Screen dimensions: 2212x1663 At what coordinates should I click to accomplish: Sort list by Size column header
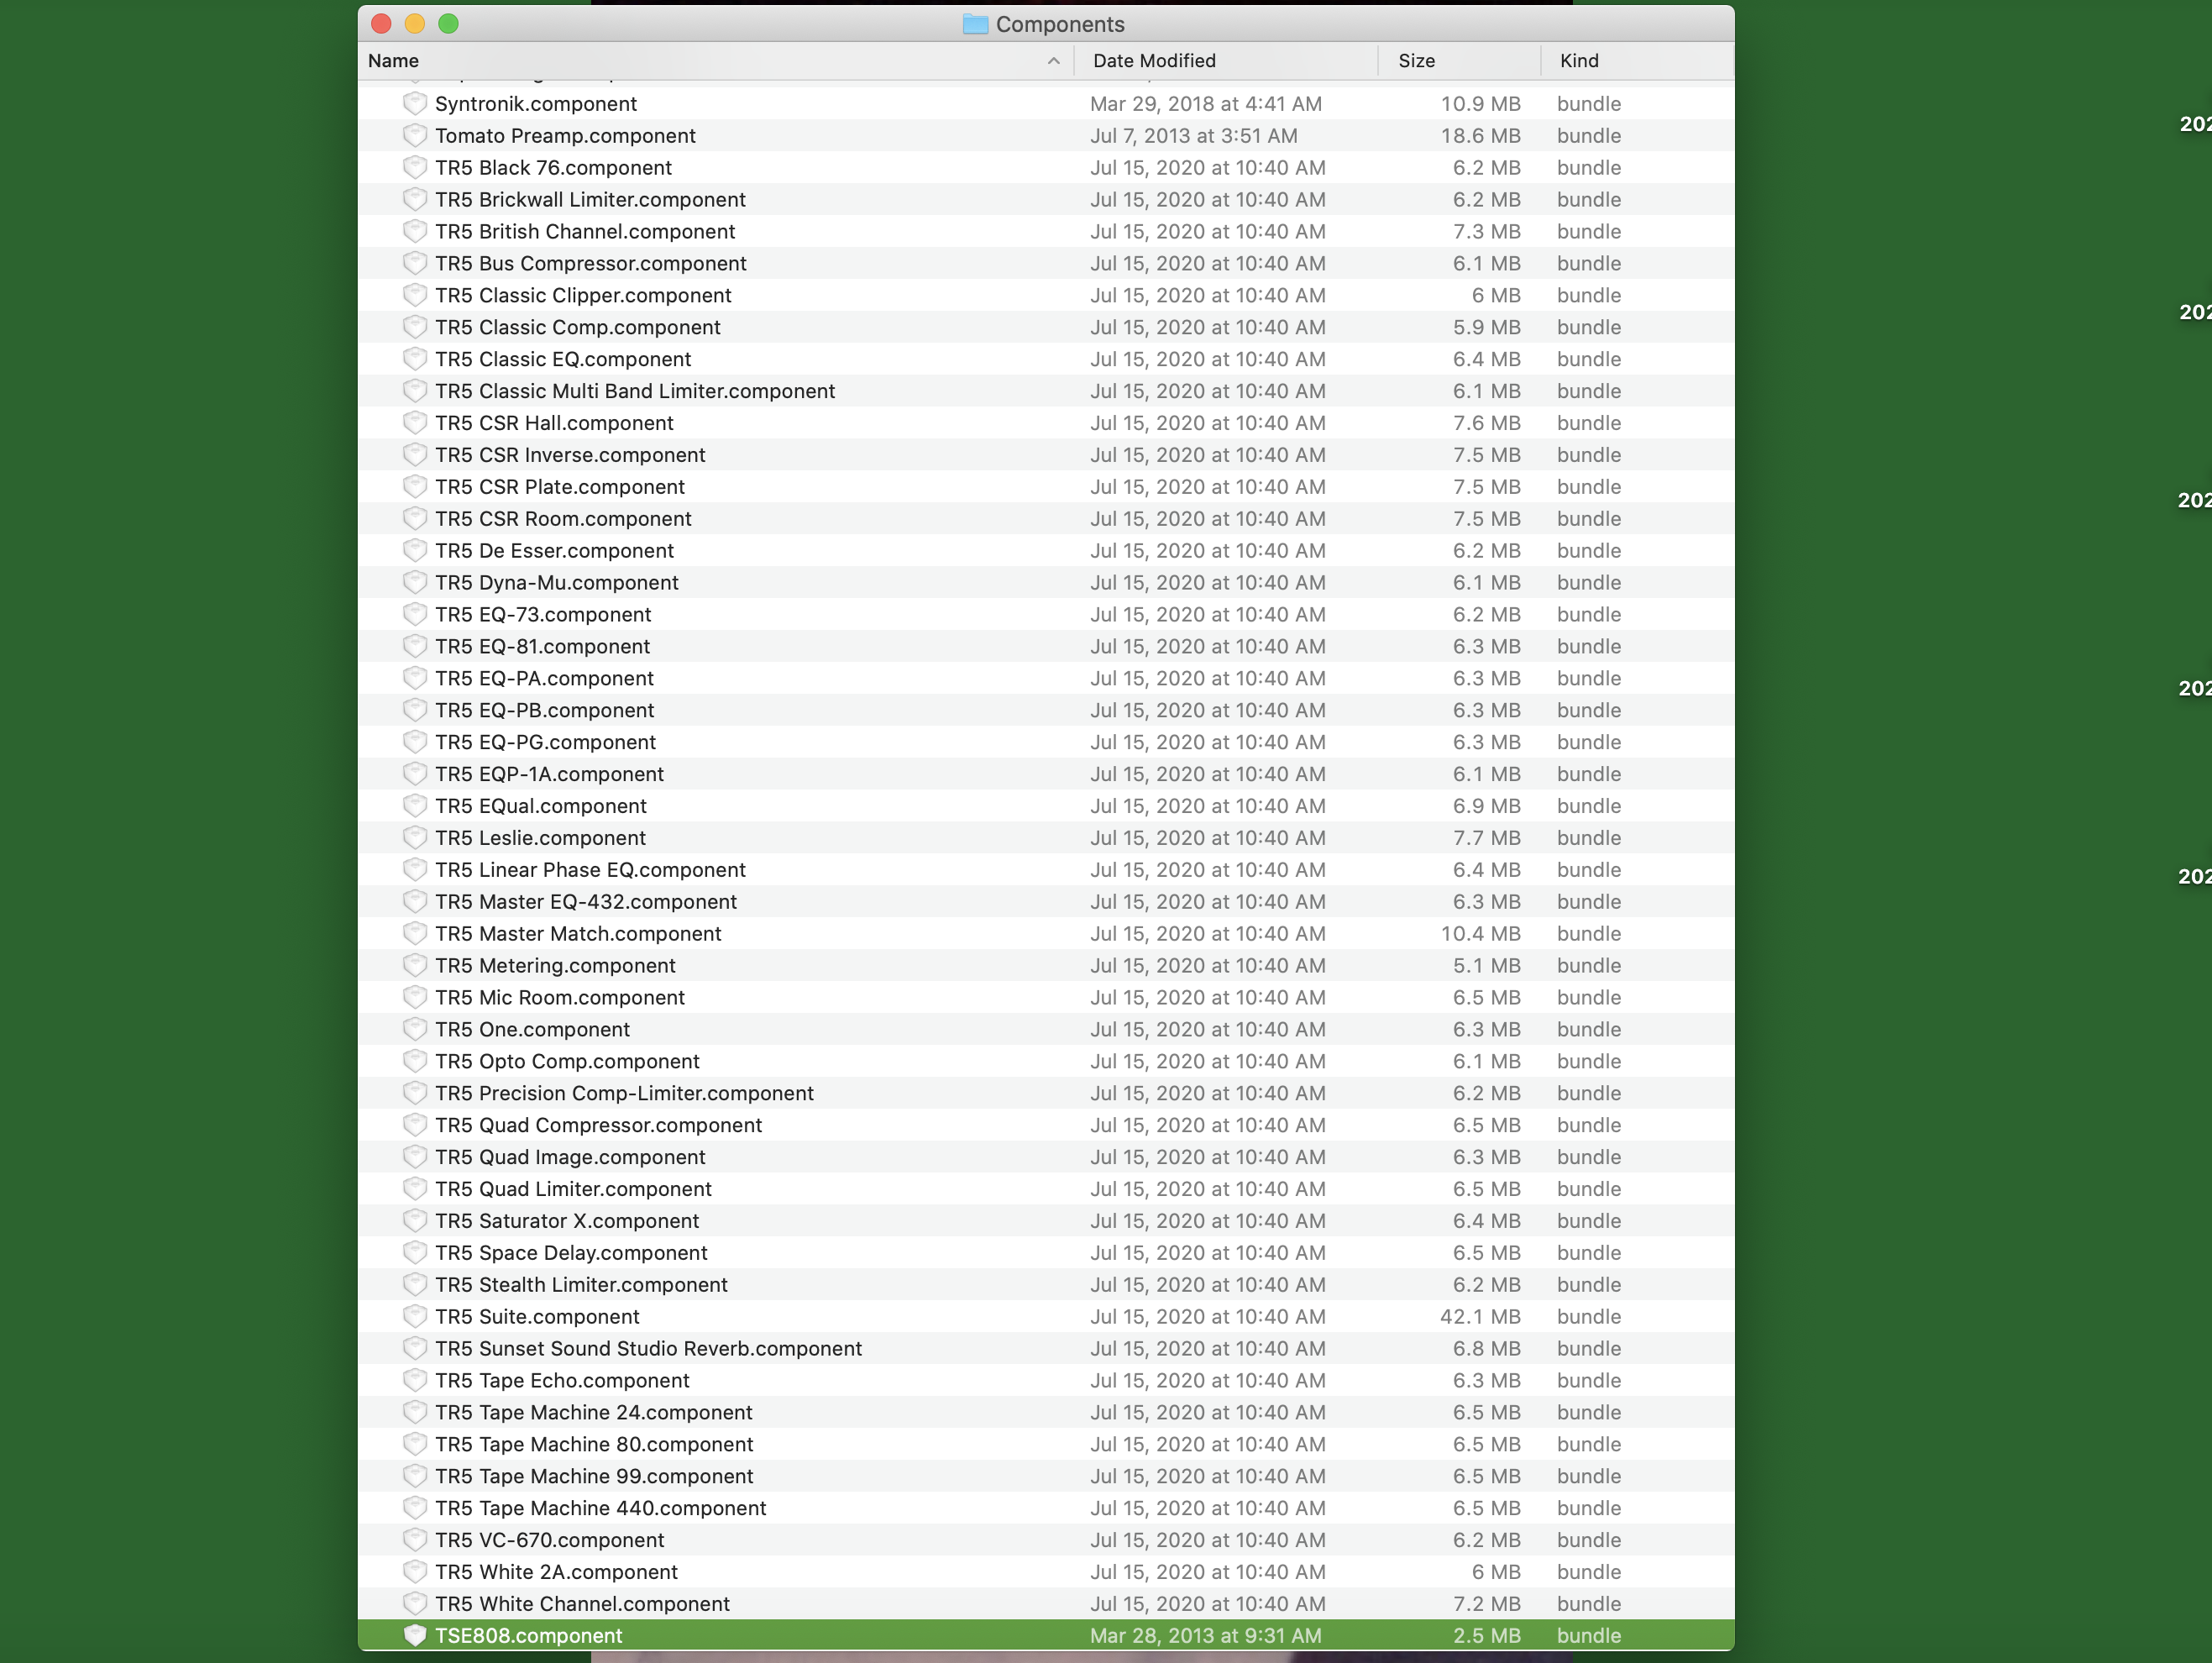[x=1416, y=61]
